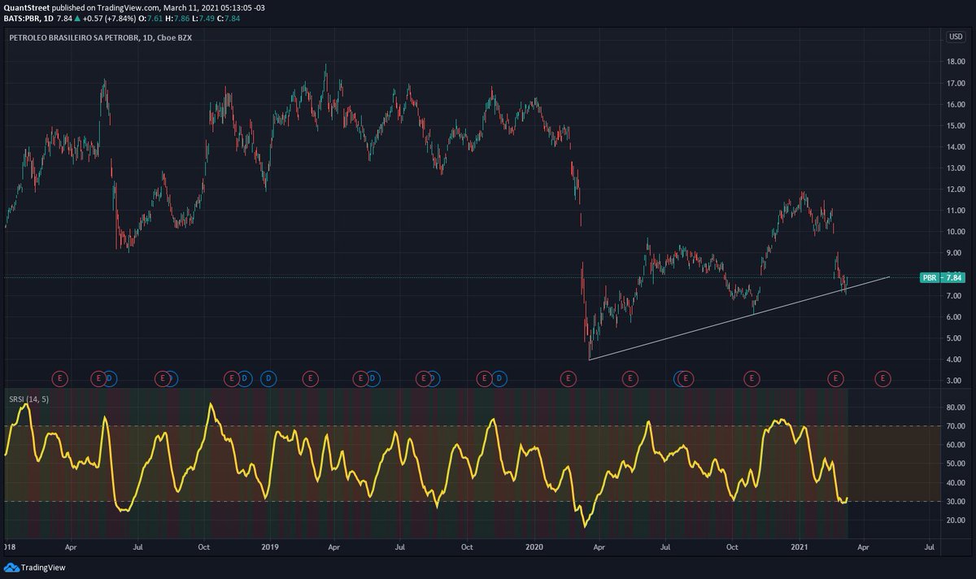Click the 12.00 price axis label
The height and width of the screenshot is (579, 976).
tap(955, 189)
